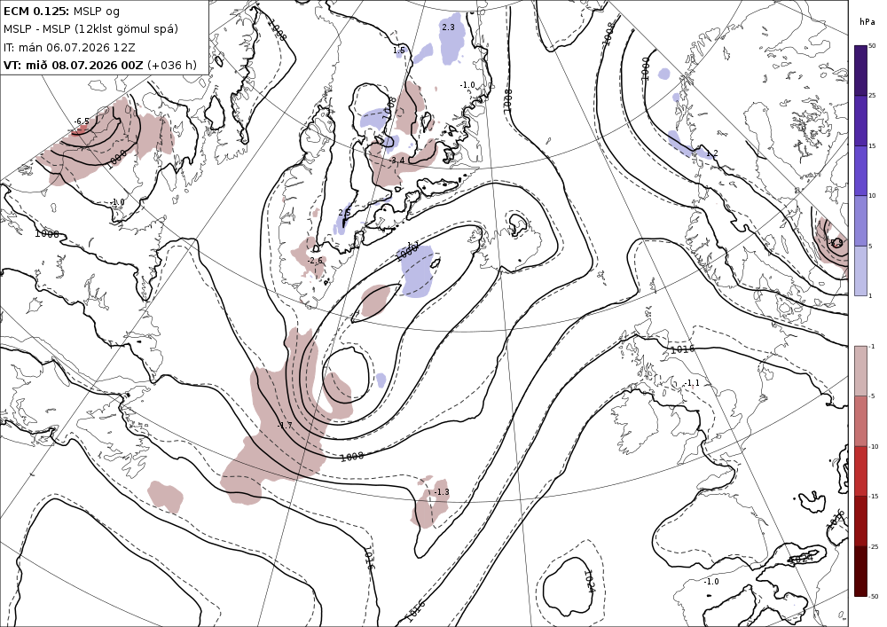Click the -6.5 difference label in northwest

pyautogui.click(x=82, y=121)
